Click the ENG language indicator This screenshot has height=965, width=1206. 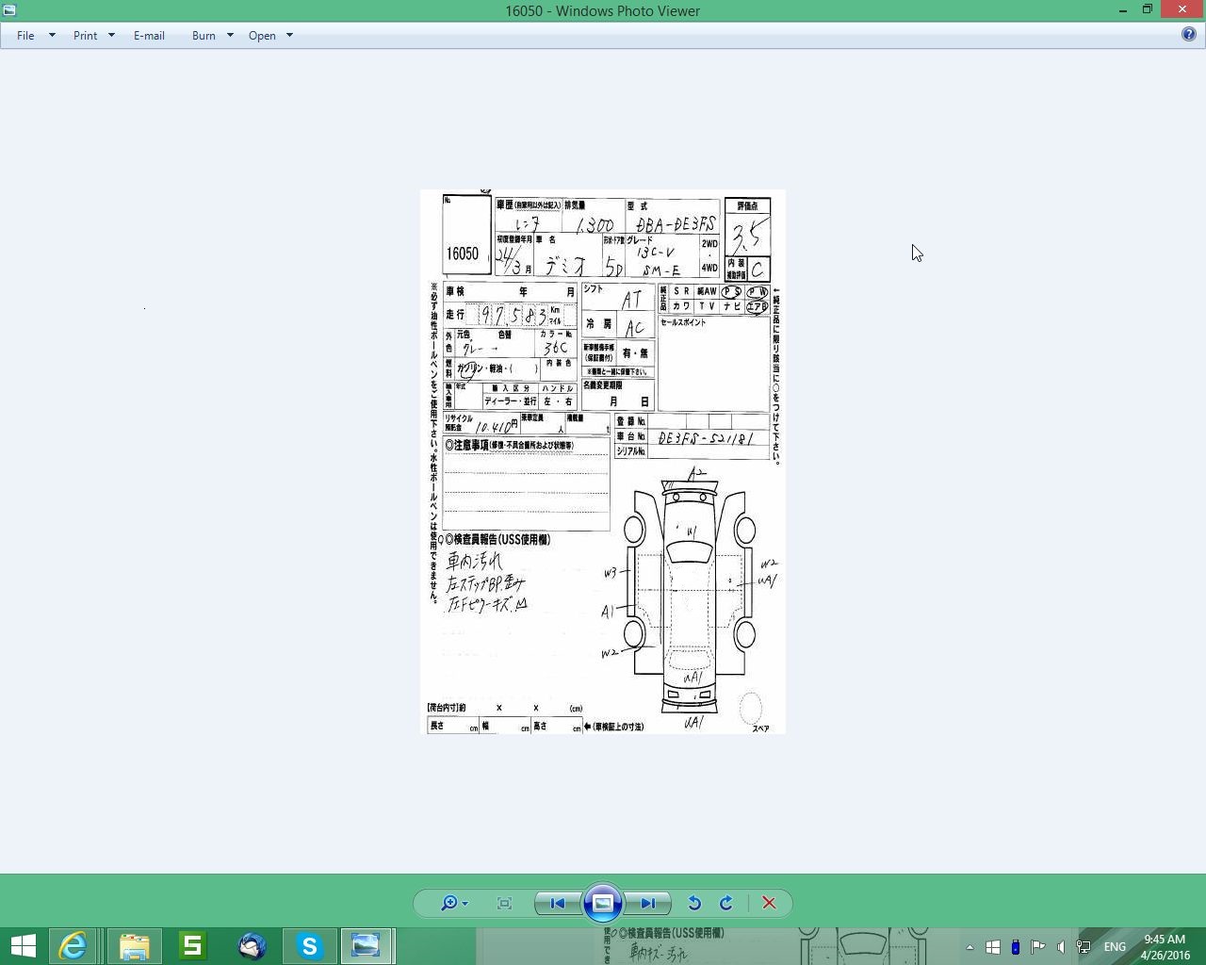pyautogui.click(x=1115, y=946)
